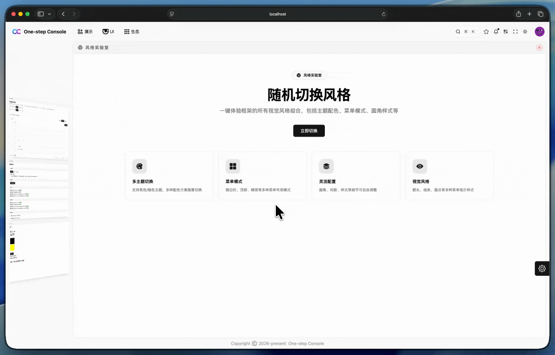Click the 视觉风格 card title
Viewport: 555px width, 355px height.
(x=421, y=181)
